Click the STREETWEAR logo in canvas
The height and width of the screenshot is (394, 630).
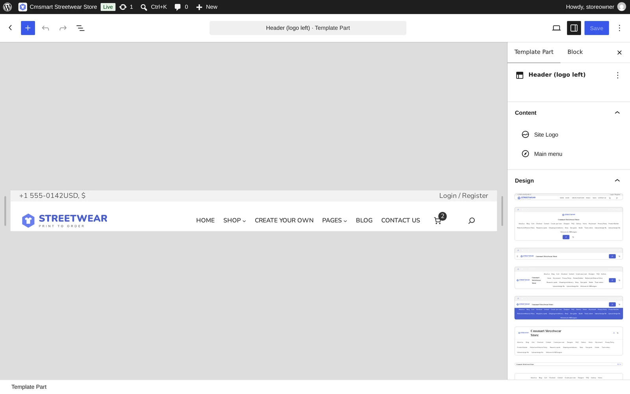tap(65, 221)
